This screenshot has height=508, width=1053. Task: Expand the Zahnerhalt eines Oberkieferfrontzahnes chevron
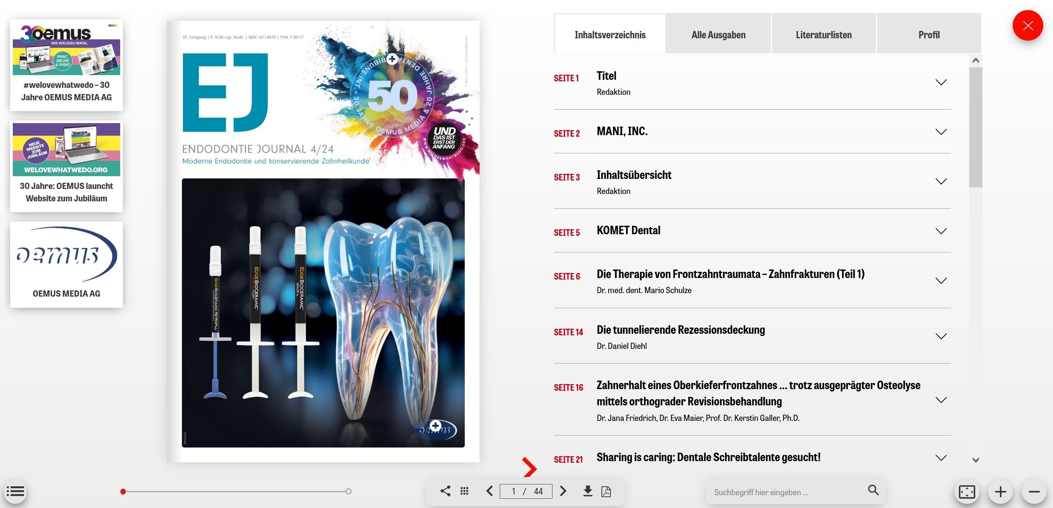point(941,400)
